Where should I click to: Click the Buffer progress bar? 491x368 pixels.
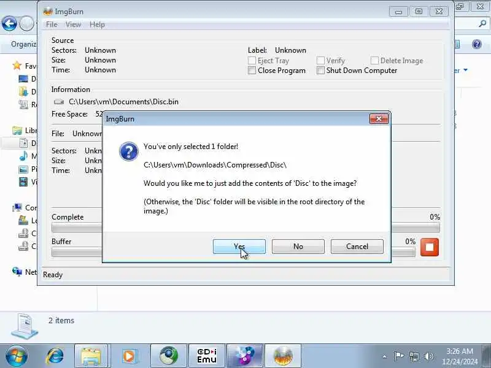233,252
